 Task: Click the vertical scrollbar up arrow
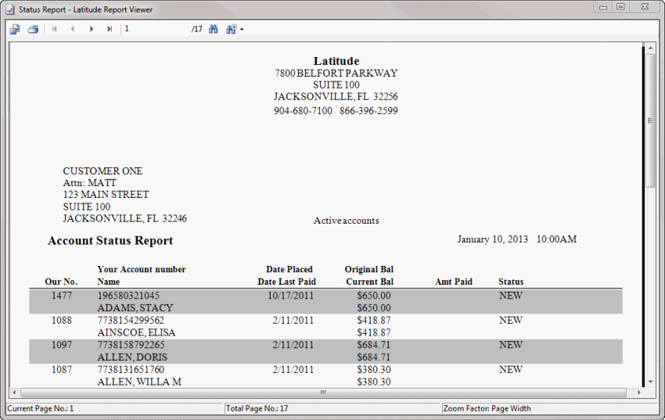coord(650,48)
